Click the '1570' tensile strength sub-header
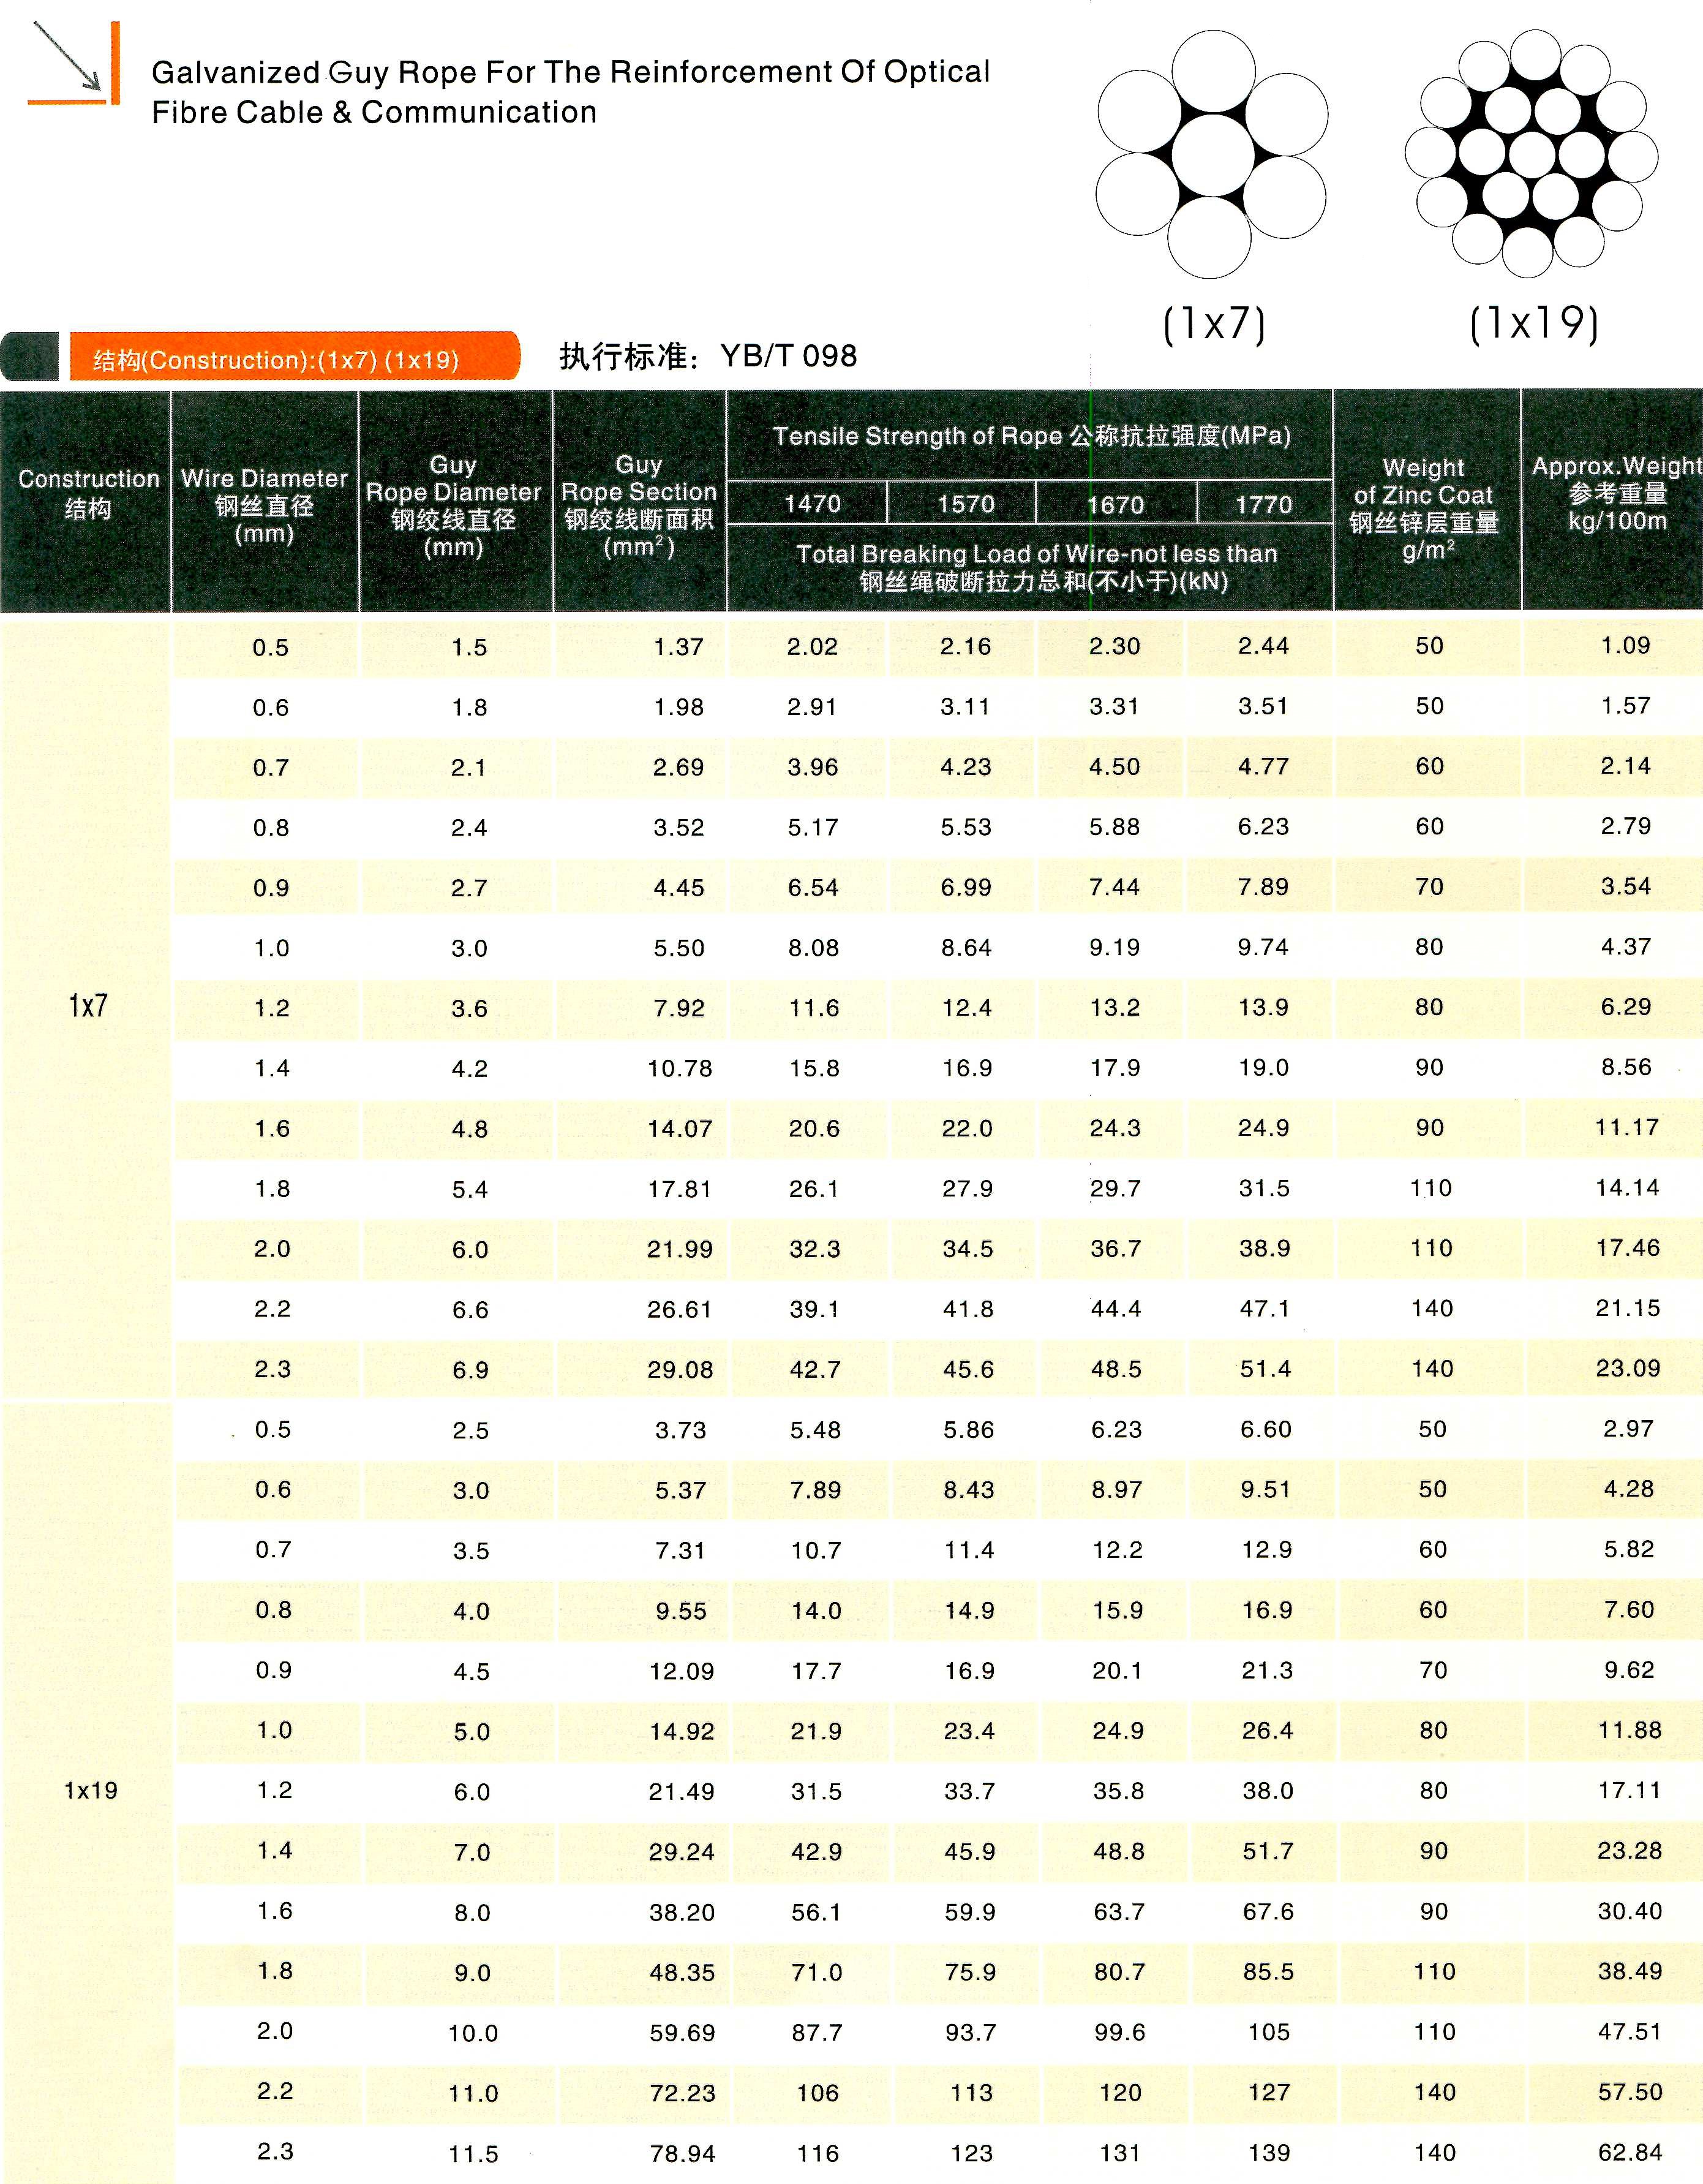The height and width of the screenshot is (2184, 1703). coord(966,503)
